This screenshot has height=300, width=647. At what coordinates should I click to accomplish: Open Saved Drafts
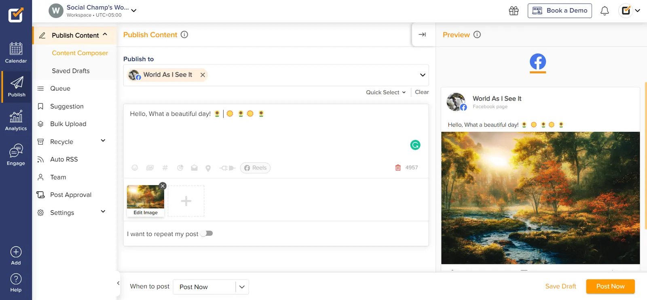[71, 71]
